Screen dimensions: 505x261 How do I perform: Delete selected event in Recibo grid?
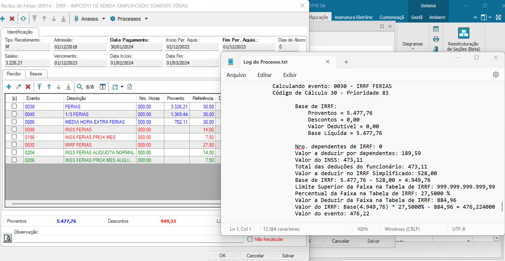pyautogui.click(x=28, y=87)
